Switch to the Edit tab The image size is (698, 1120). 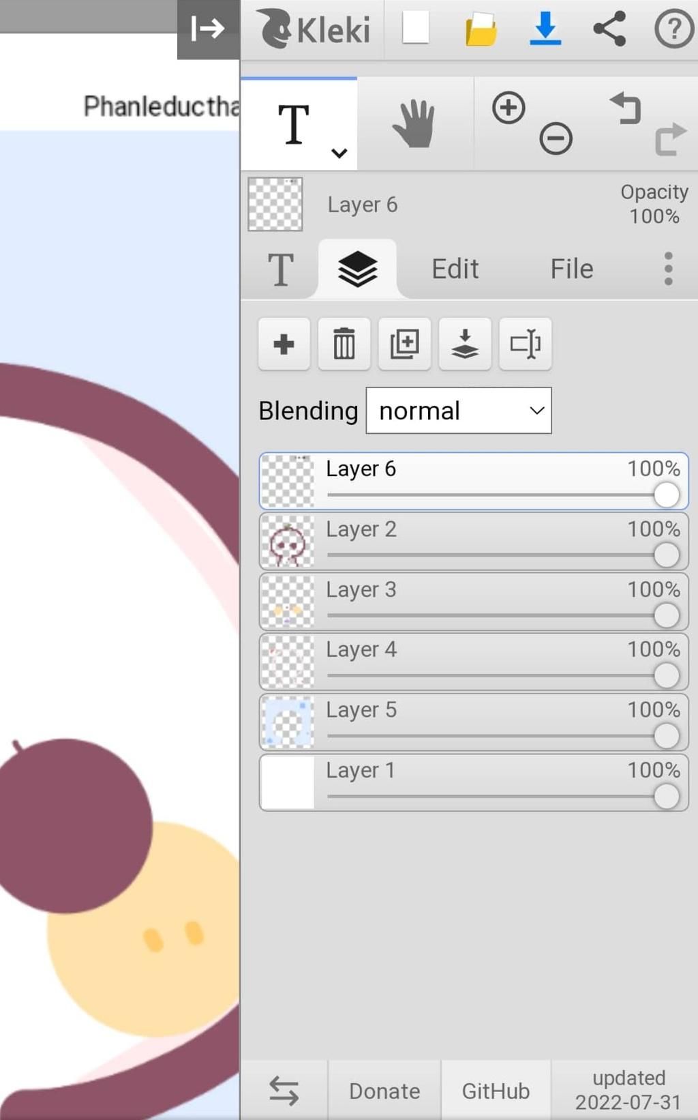tap(455, 269)
